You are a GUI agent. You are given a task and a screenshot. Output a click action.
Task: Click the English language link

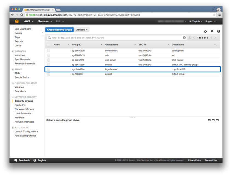(x=42, y=160)
